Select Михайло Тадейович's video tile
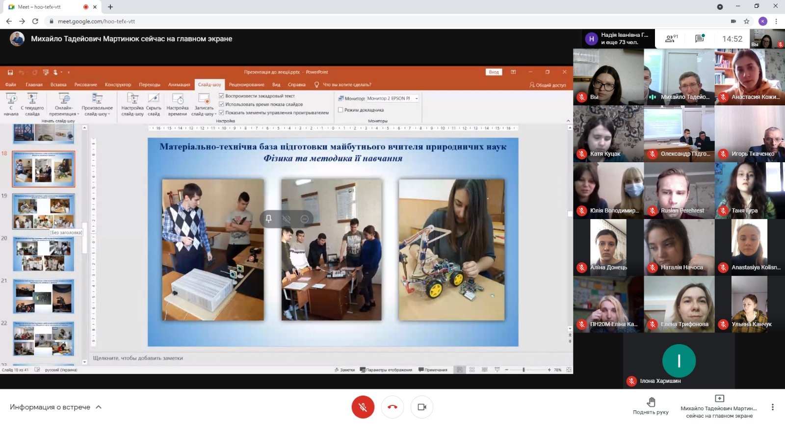This screenshot has width=785, height=425. [679, 77]
